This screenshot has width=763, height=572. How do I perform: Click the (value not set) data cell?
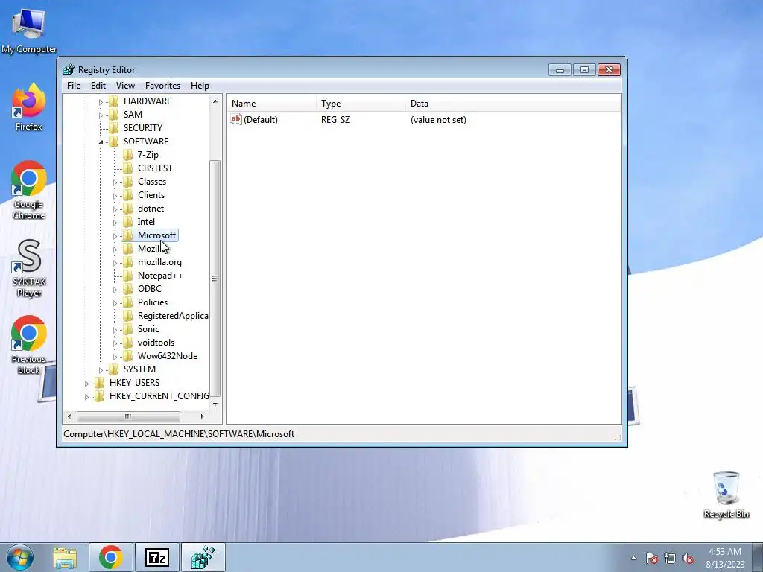[438, 120]
